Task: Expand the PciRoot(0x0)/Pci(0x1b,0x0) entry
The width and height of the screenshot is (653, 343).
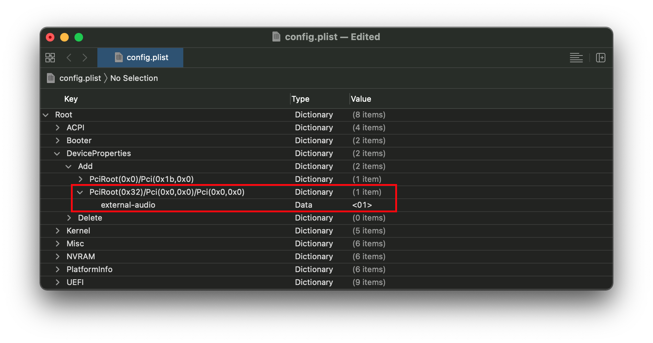Action: click(x=80, y=179)
